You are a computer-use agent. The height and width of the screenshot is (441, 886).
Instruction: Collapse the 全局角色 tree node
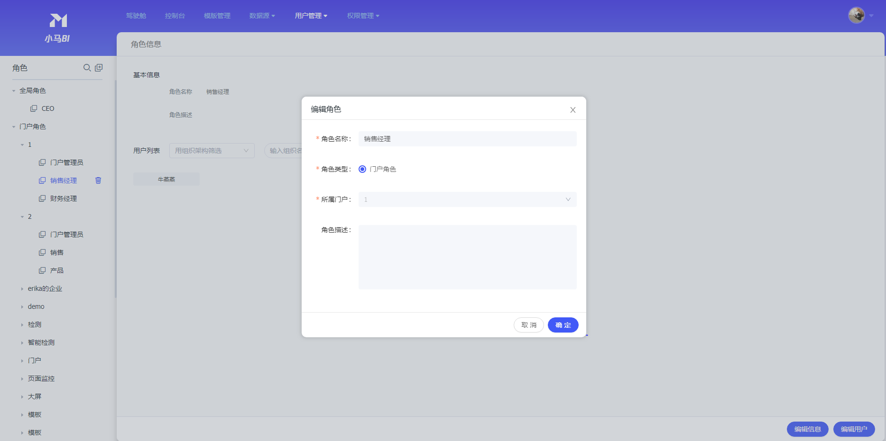coord(14,91)
